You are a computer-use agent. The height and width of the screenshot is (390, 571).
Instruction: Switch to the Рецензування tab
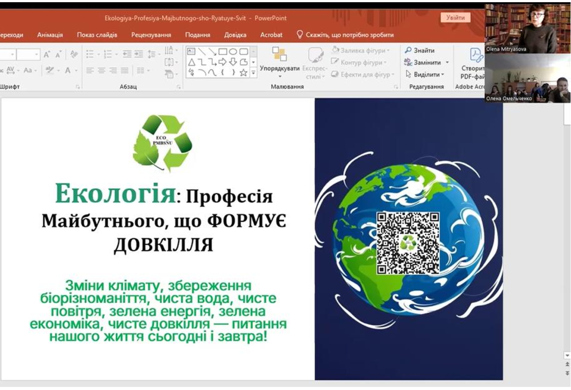[x=151, y=35]
